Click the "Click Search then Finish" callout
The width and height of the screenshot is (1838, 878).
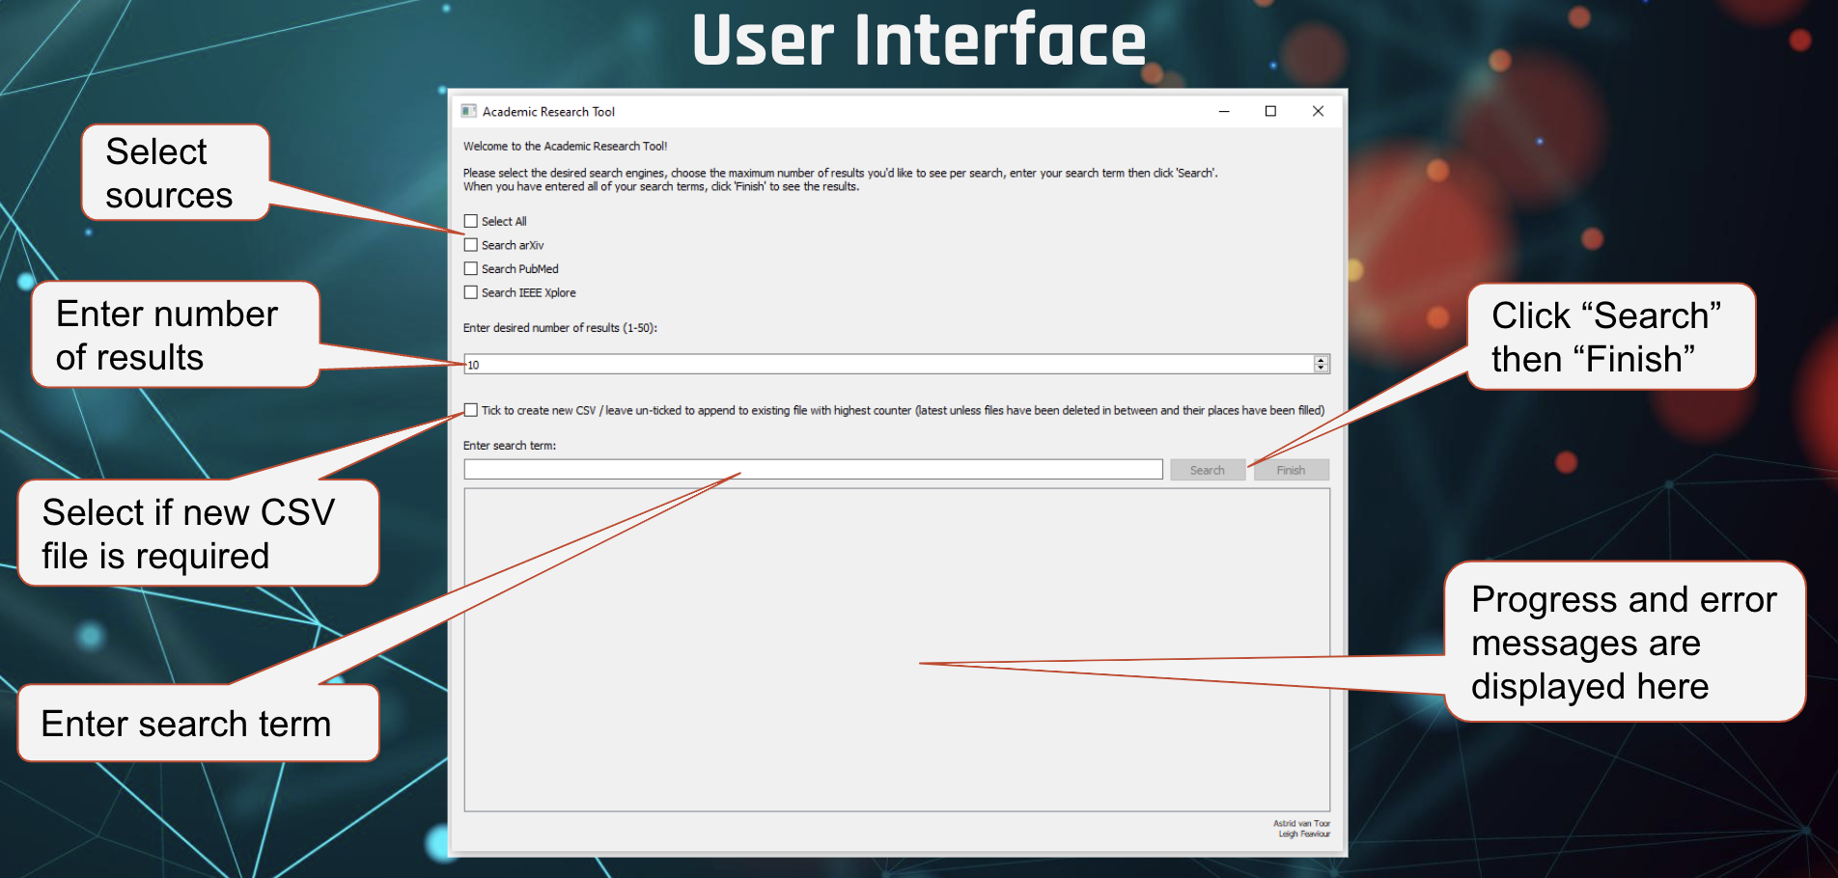tap(1607, 337)
